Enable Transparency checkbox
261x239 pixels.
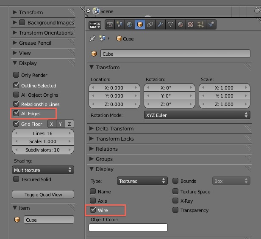175,210
